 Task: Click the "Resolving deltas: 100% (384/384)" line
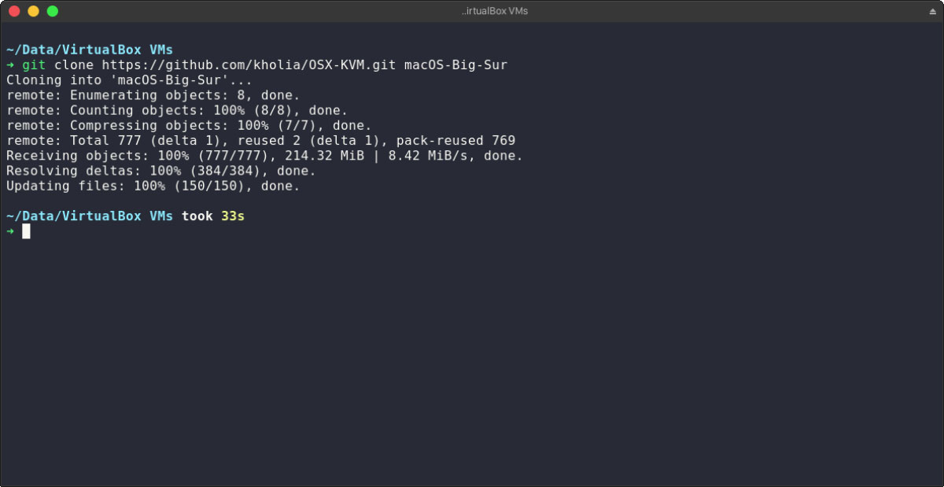160,171
